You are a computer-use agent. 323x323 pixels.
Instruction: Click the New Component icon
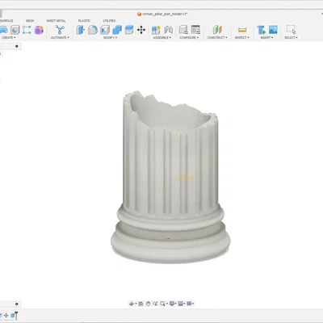pyautogui.click(x=156, y=30)
